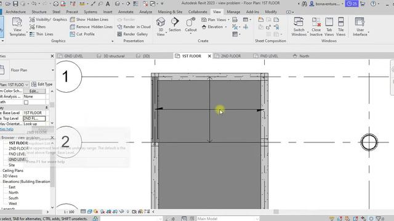The height and width of the screenshot is (221, 394).
Task: Open Visibility/Graphics overrides
Action: coord(48,20)
